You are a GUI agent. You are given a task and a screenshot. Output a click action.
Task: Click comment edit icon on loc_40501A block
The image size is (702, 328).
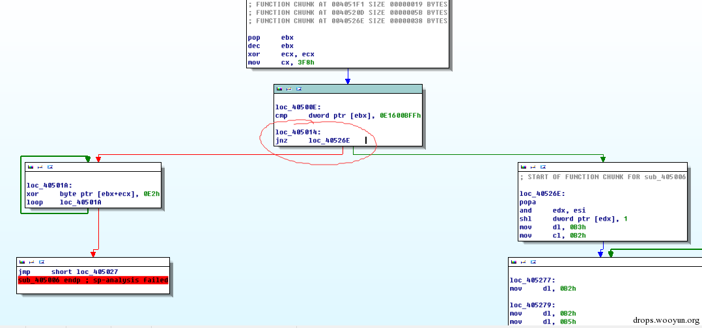pyautogui.click(x=40, y=167)
